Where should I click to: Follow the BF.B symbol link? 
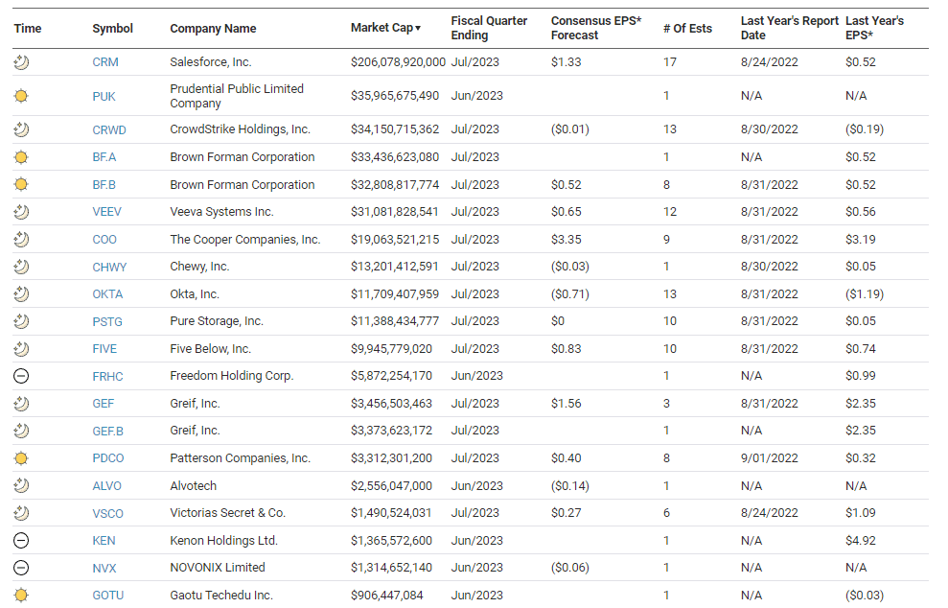[104, 185]
